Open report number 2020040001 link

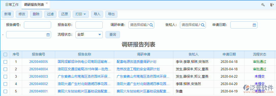[x=39, y=91]
